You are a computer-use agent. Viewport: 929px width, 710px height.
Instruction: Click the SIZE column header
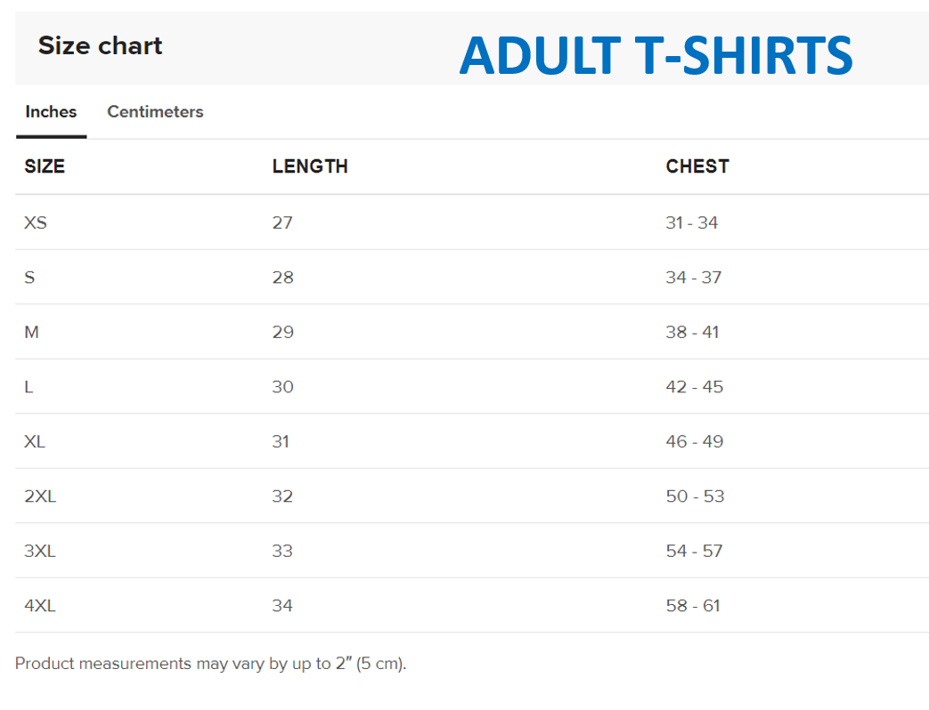click(45, 166)
